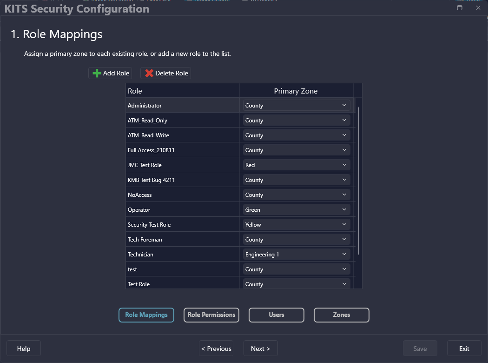The width and height of the screenshot is (488, 363).
Task: Select the Role Mappings tab
Action: (146, 315)
